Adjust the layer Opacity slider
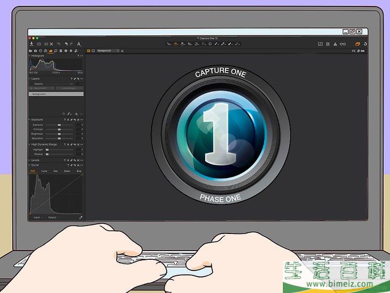The height and width of the screenshot is (293, 390). (59, 84)
